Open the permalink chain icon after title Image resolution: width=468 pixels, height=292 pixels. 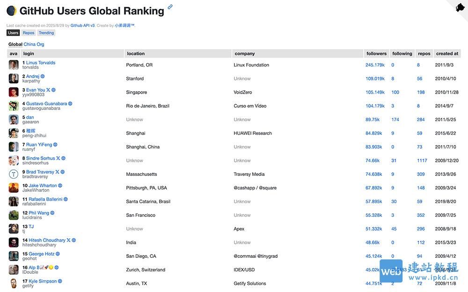coord(170,7)
